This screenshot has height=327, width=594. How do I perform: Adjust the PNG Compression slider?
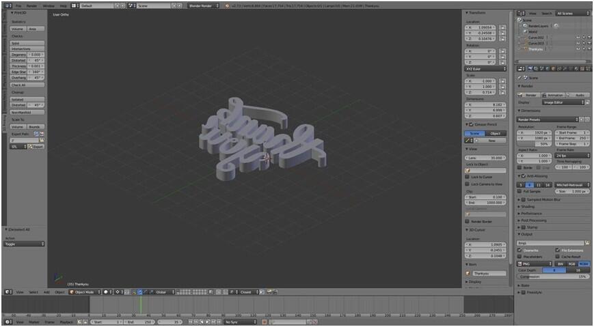tap(553, 276)
